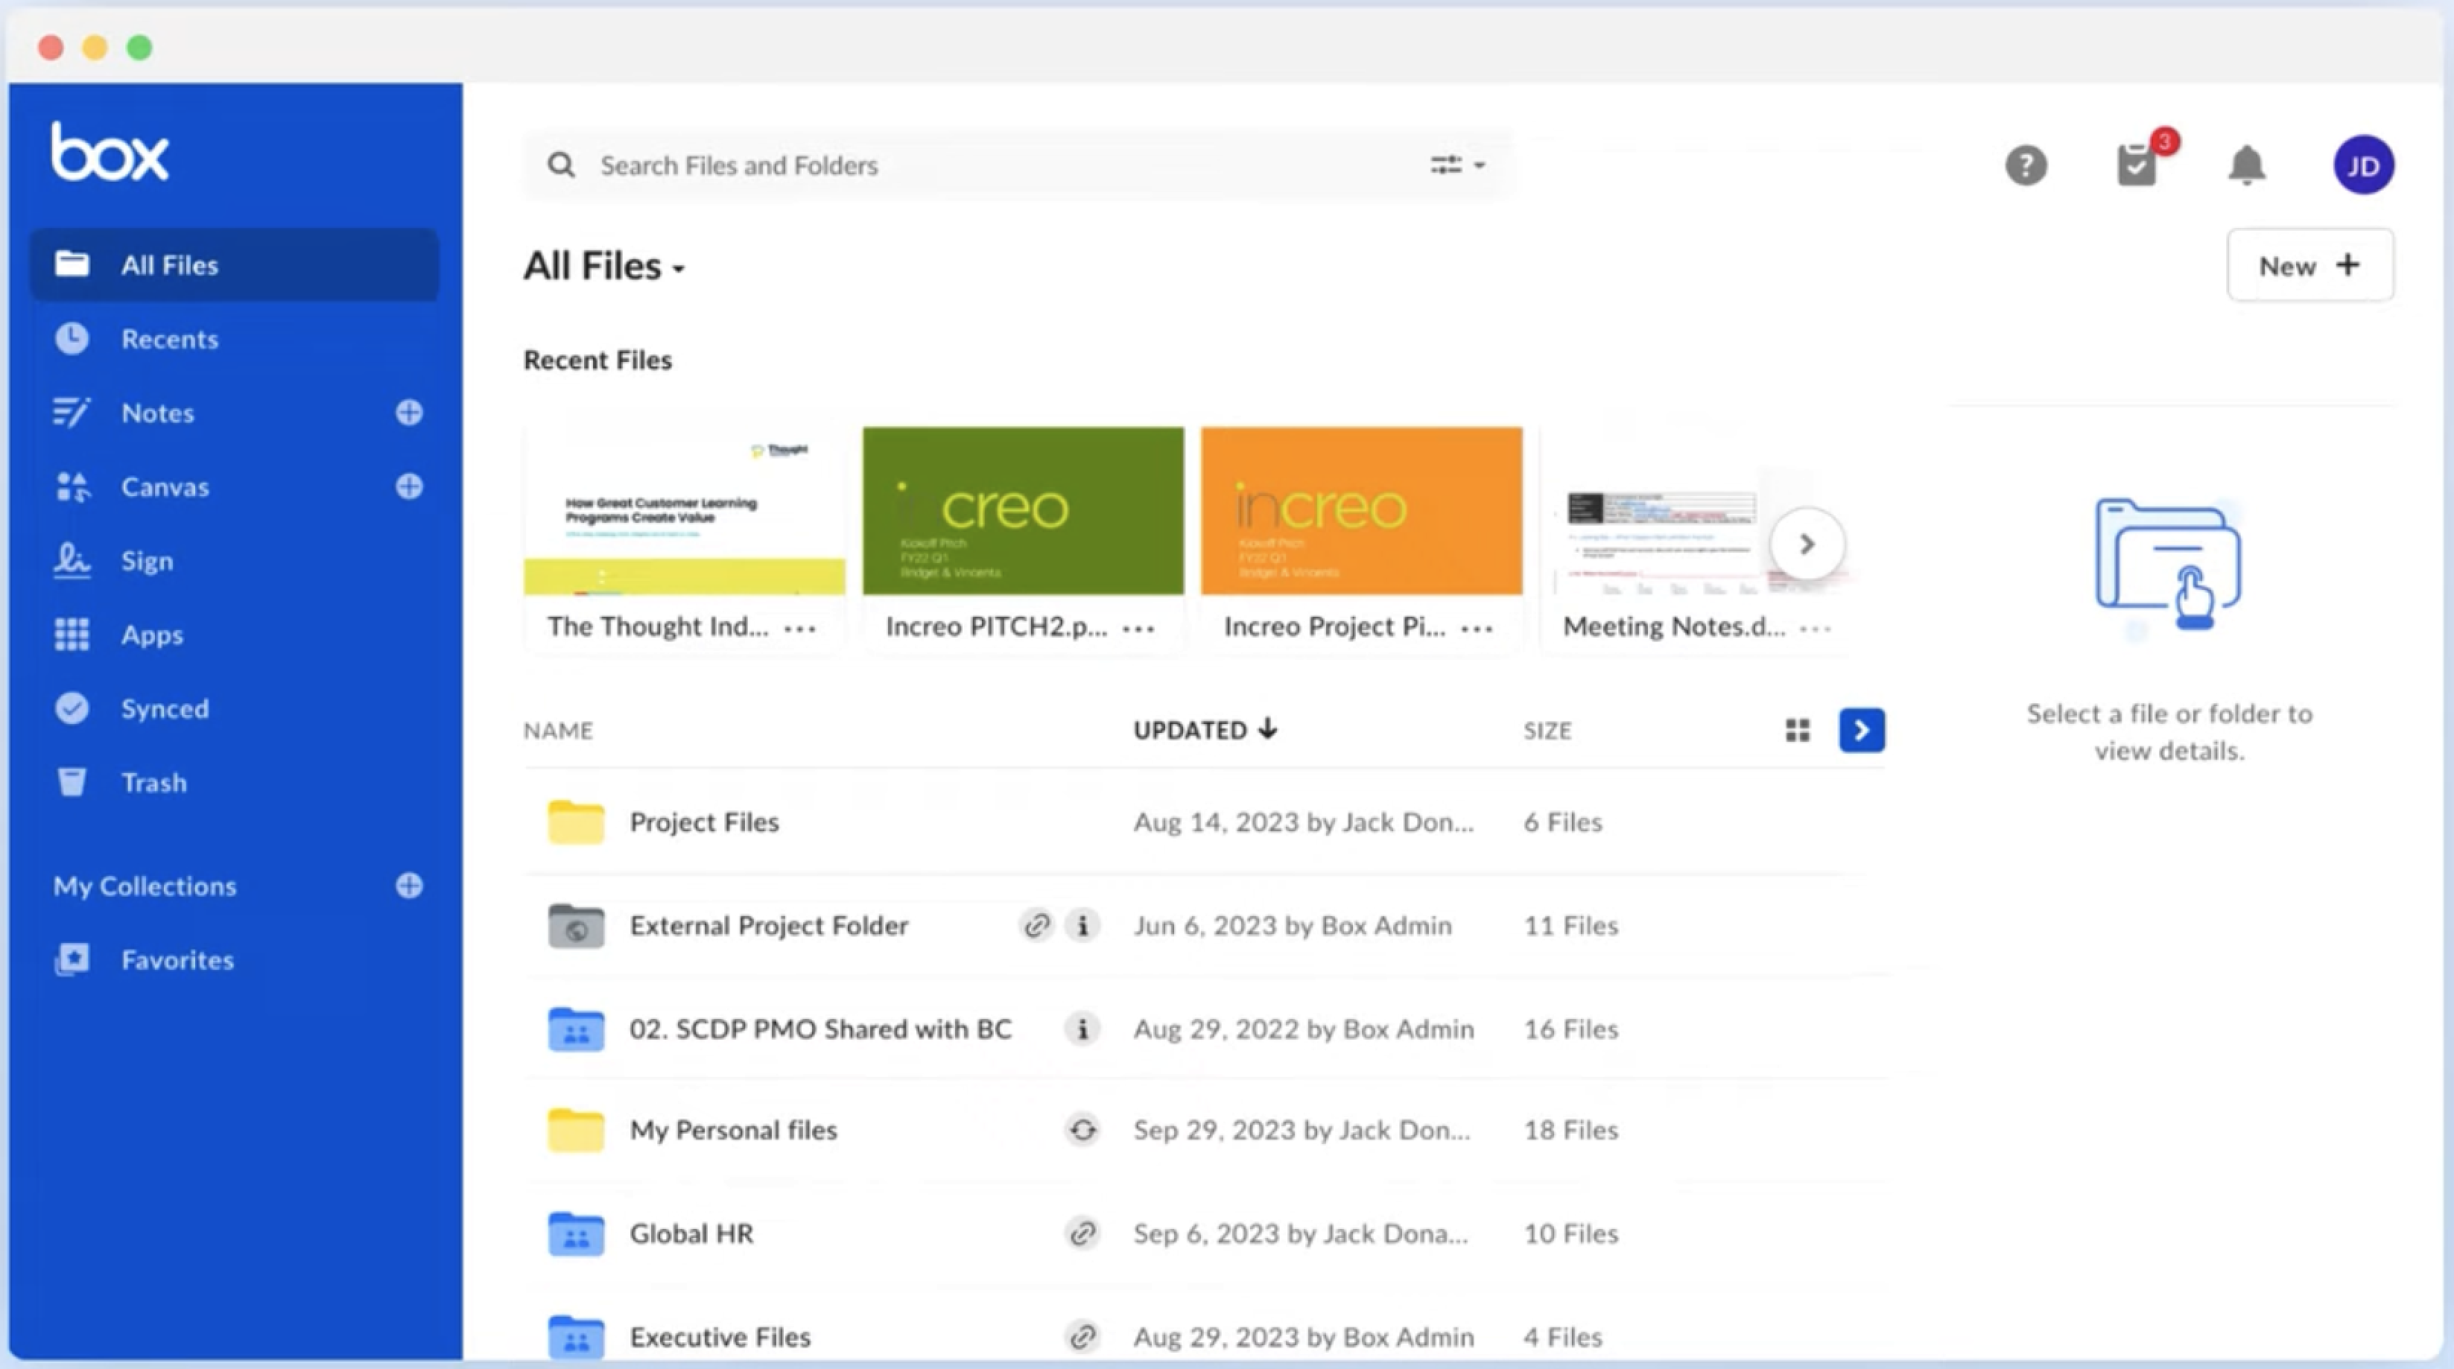2454x1369 pixels.
Task: Click '11 Files' size cell
Action: [1571, 925]
